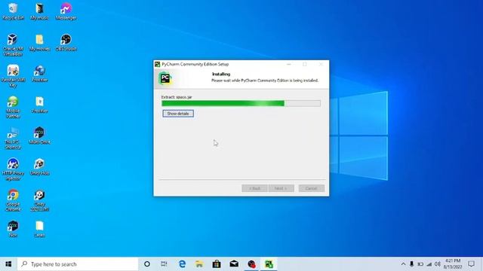Open the Windows Start menu
This screenshot has height=271, width=483.
pos(8,264)
